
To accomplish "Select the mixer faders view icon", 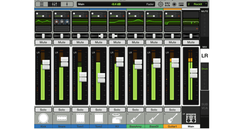I will pyautogui.click(x=54, y=4).
